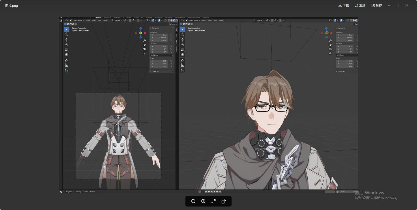
Task: Switch perspective/orthographic grid icon in right viewport
Action: click(x=330, y=53)
